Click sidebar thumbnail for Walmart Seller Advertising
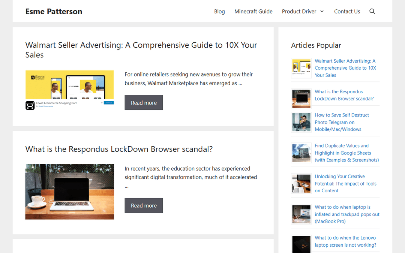 (x=301, y=68)
